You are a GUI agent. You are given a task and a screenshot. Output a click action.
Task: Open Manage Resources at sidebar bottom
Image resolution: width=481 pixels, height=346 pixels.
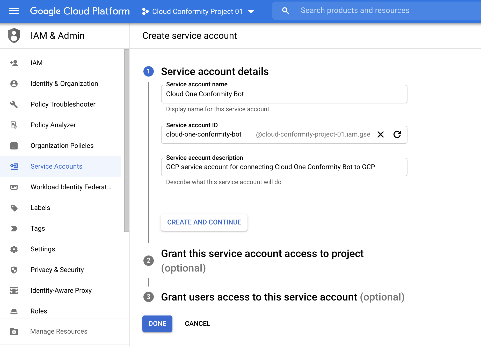pos(59,331)
